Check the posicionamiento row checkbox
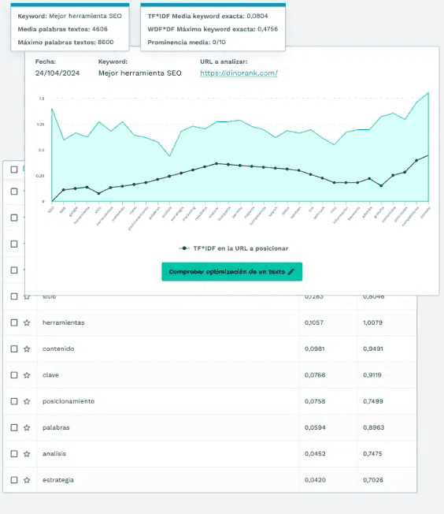 point(14,401)
